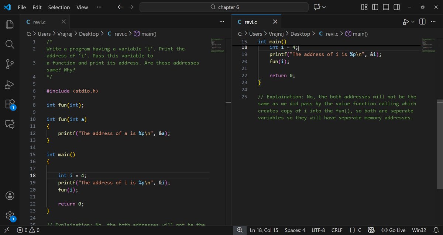Expand the layout customization dropdown

[x=364, y=7]
